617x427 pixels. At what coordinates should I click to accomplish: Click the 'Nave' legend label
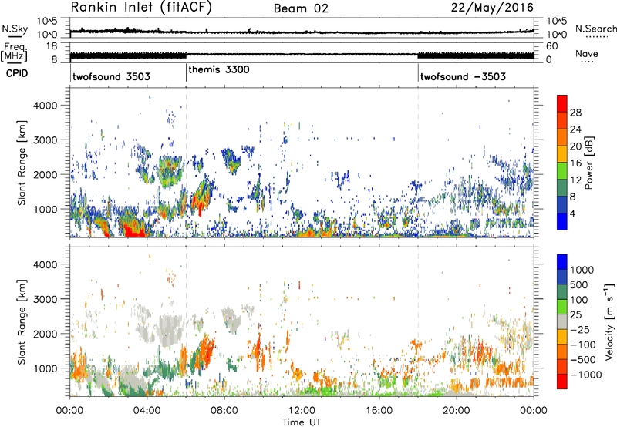pyautogui.click(x=587, y=53)
